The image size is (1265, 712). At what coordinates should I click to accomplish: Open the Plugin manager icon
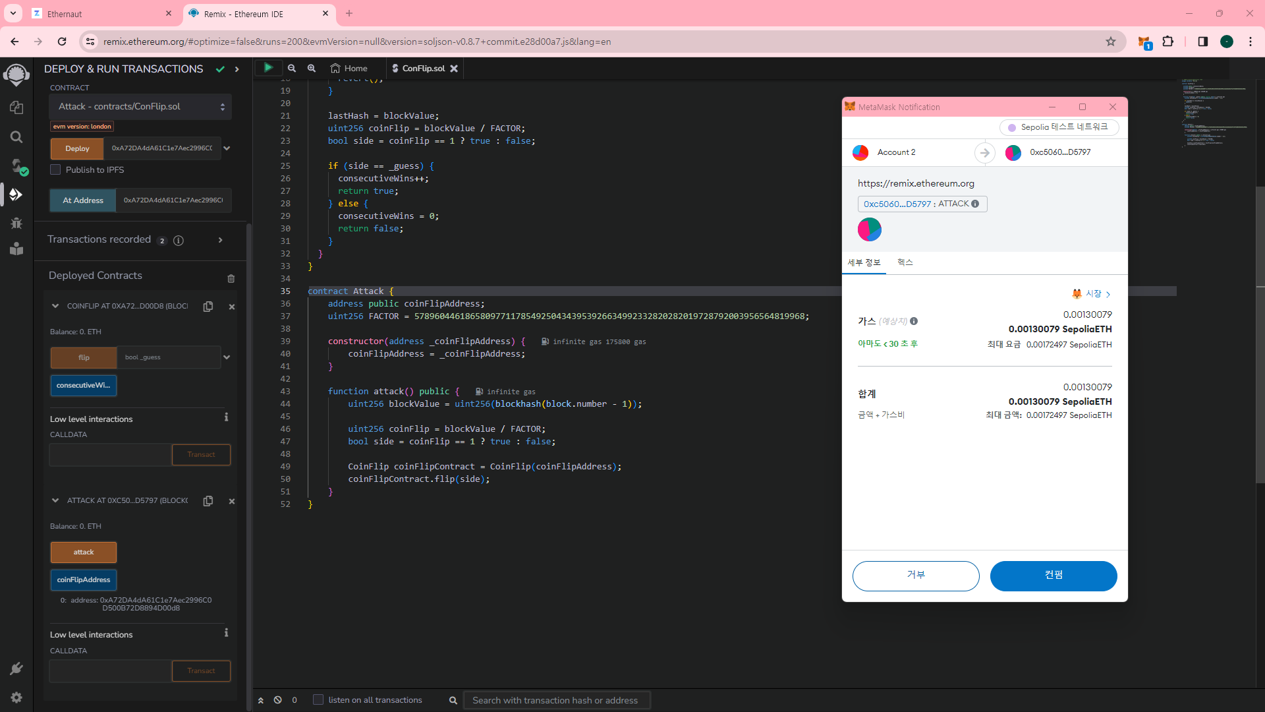tap(16, 668)
